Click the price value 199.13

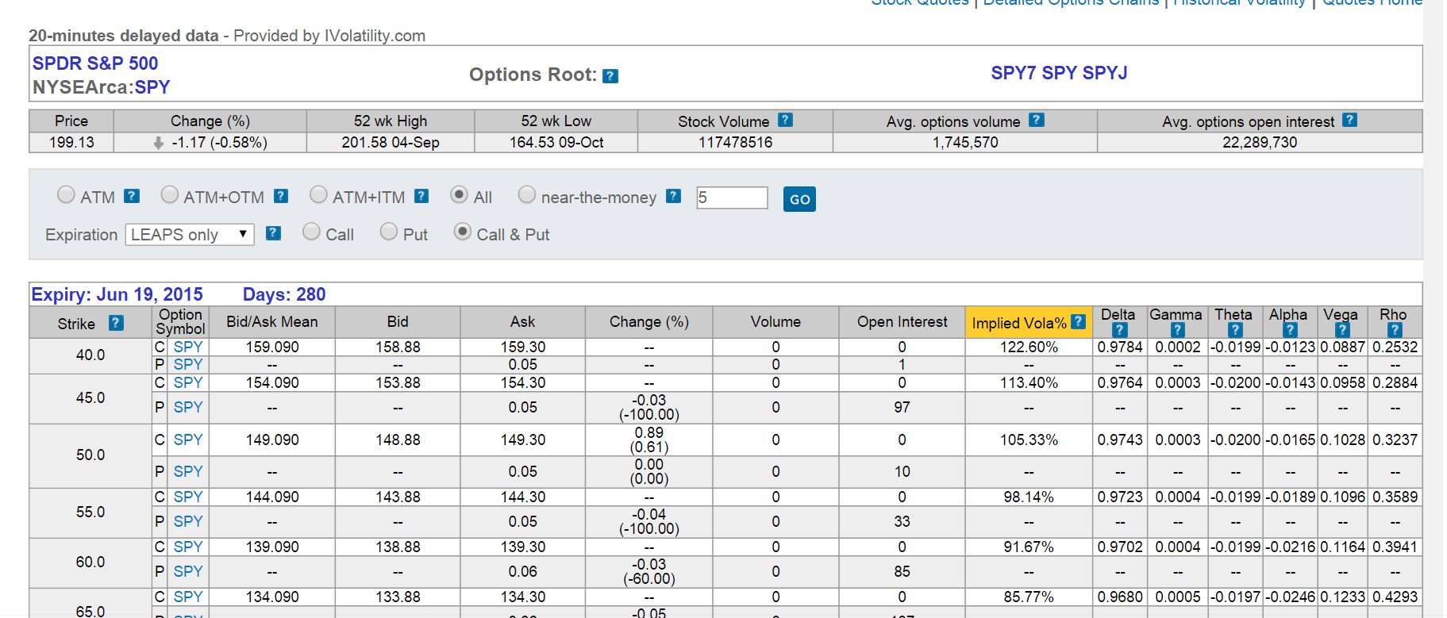[x=71, y=142]
